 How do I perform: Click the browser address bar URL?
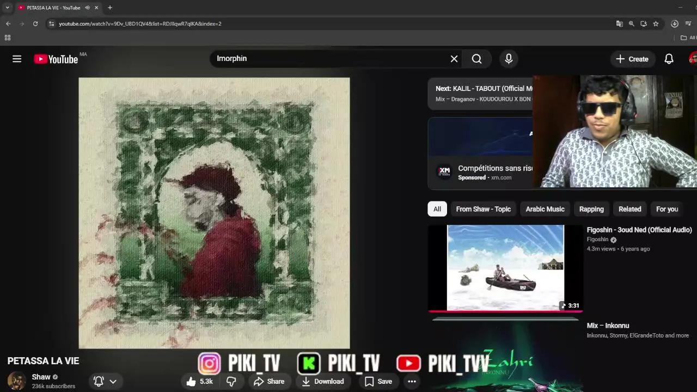point(140,24)
